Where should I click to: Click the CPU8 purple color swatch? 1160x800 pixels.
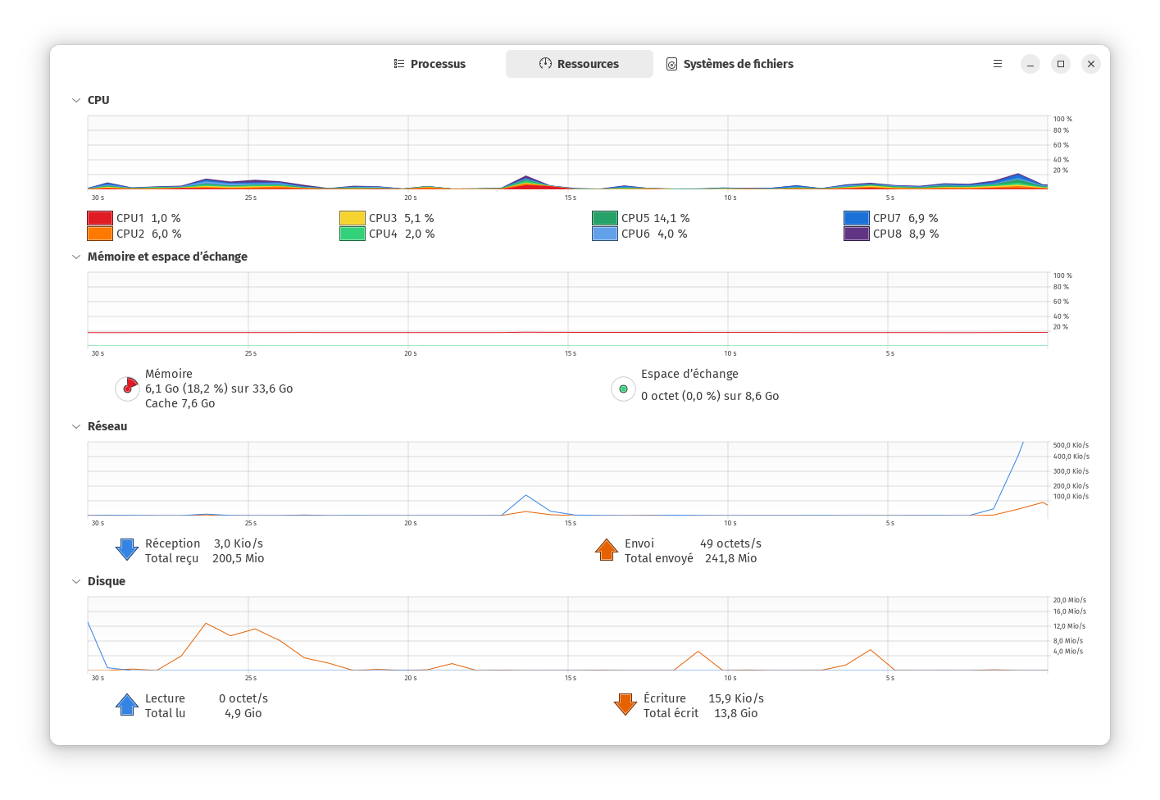point(857,234)
